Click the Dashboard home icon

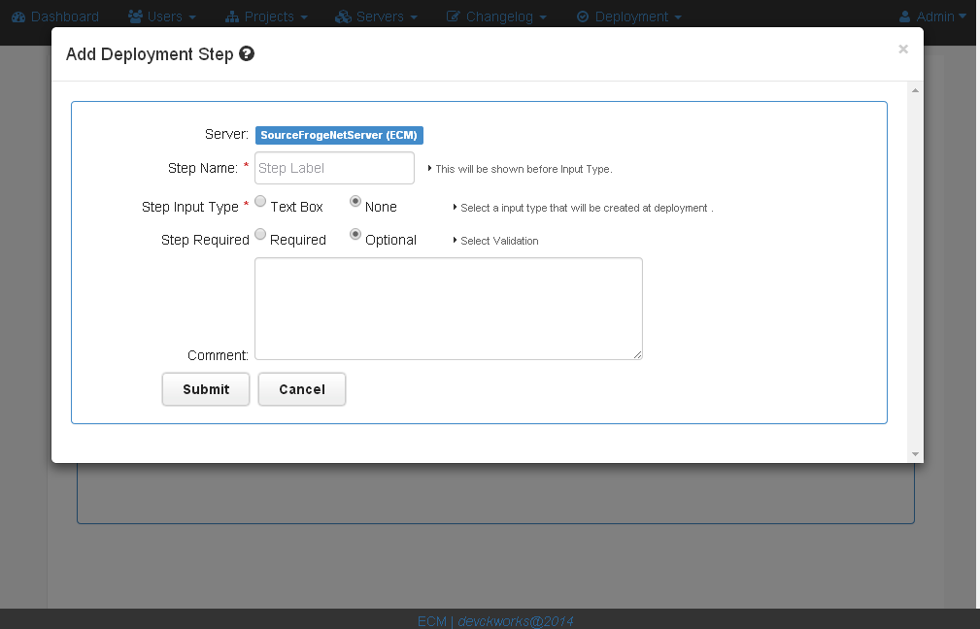20,16
